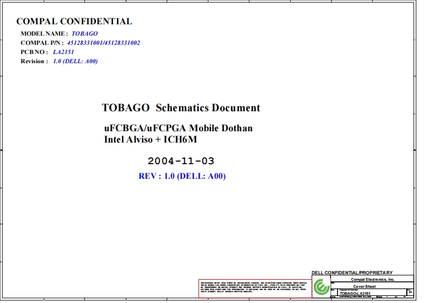Click the MODEL NAME label
Screen dimensions: 429x303
pos(44,33)
